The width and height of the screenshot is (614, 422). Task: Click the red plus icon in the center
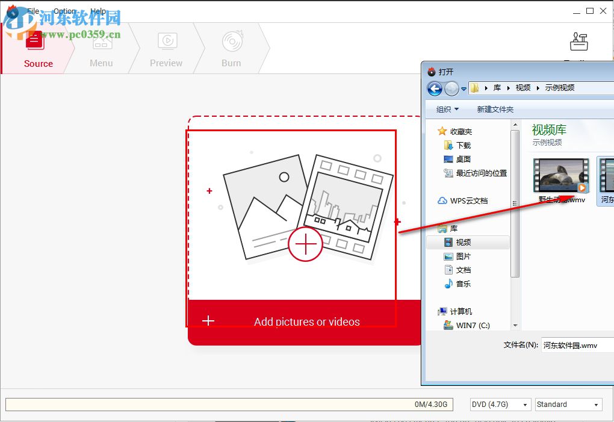(x=306, y=244)
